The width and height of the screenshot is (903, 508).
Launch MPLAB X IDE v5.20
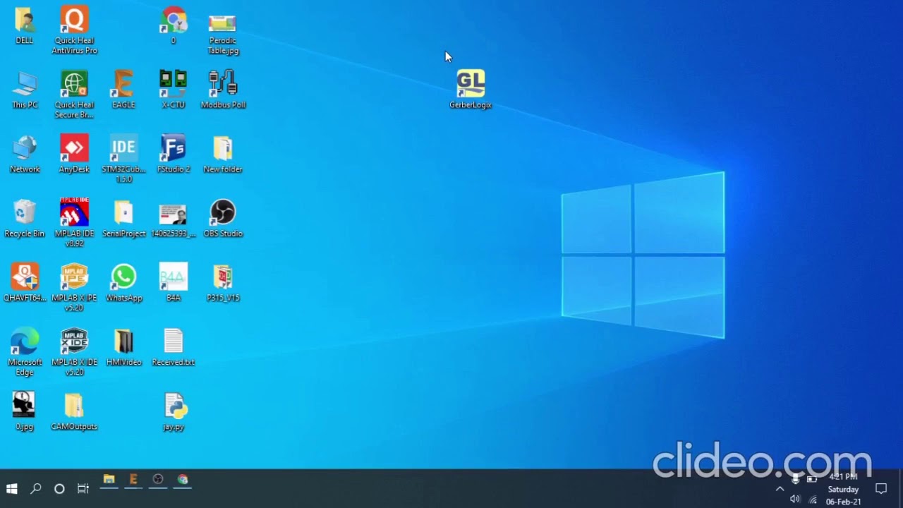pos(74,351)
